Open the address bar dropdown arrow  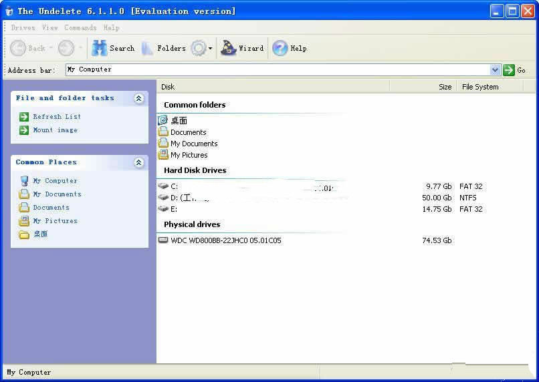(495, 69)
